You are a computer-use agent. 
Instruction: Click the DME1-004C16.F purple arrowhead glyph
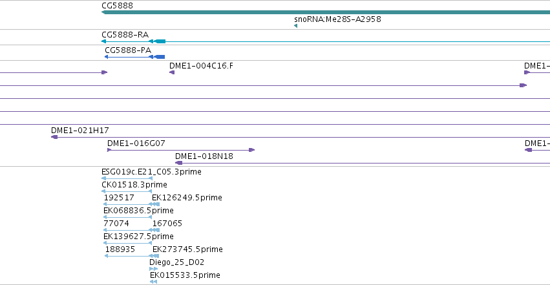click(172, 72)
